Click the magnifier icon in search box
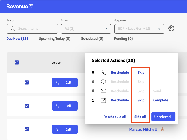The image size is (187, 140). pos(13,29)
